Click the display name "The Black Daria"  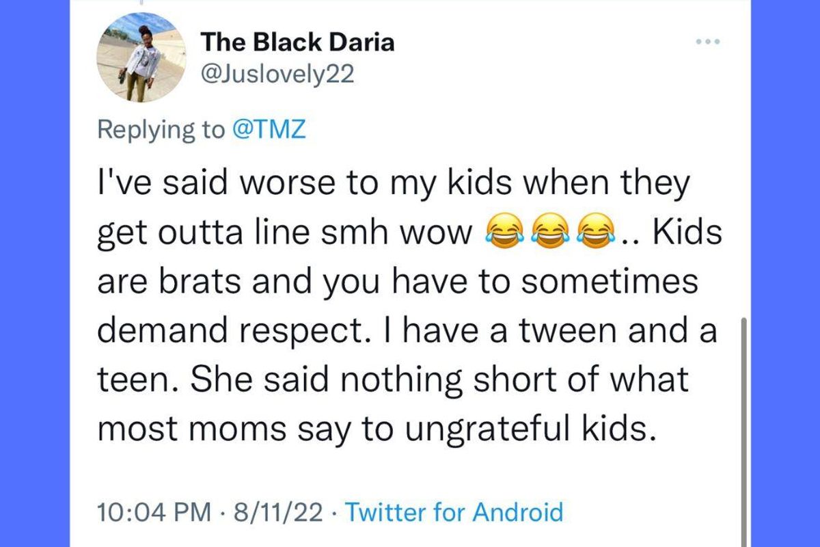(297, 42)
